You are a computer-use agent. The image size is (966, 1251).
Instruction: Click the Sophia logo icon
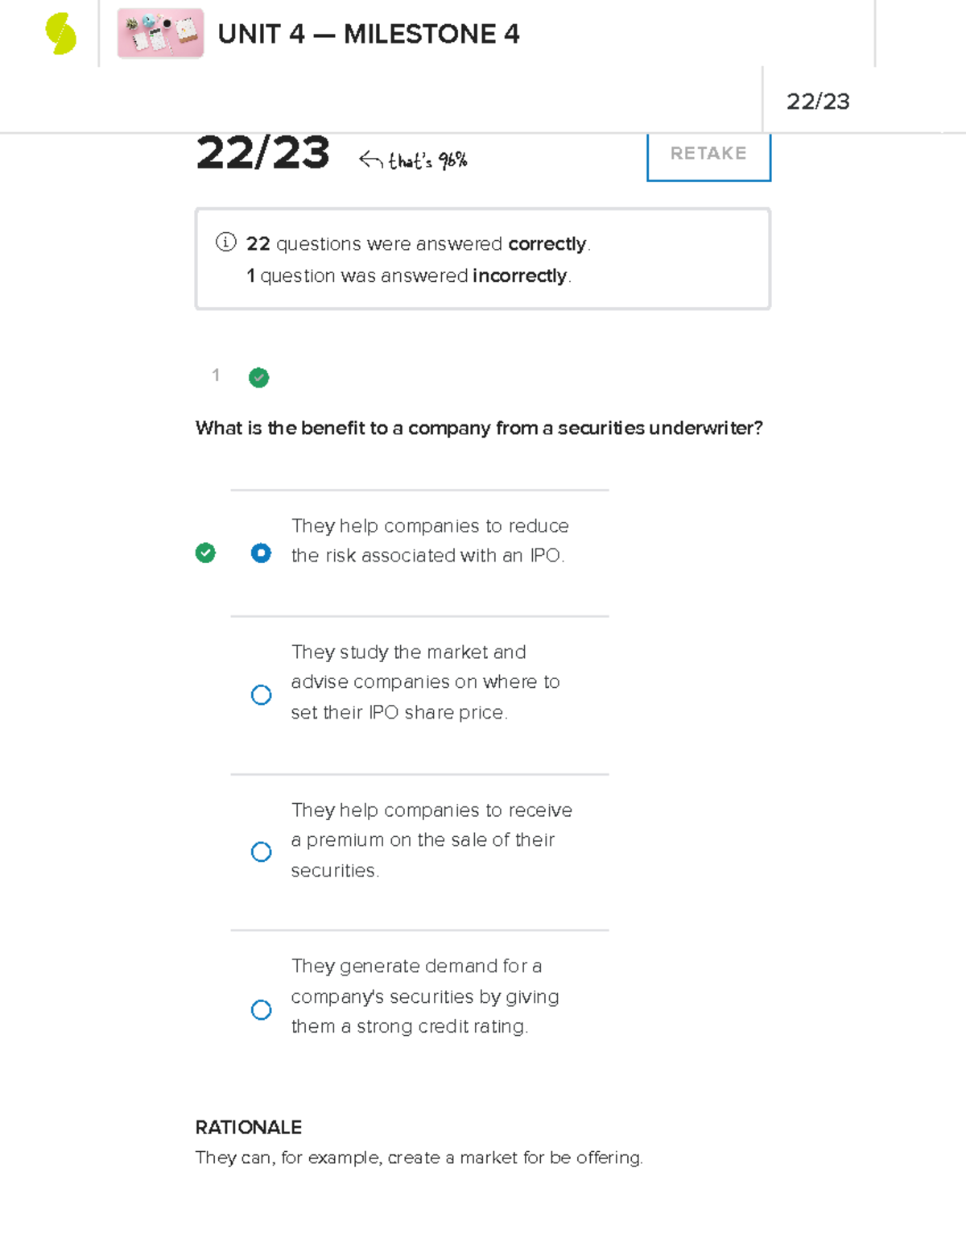click(x=60, y=34)
